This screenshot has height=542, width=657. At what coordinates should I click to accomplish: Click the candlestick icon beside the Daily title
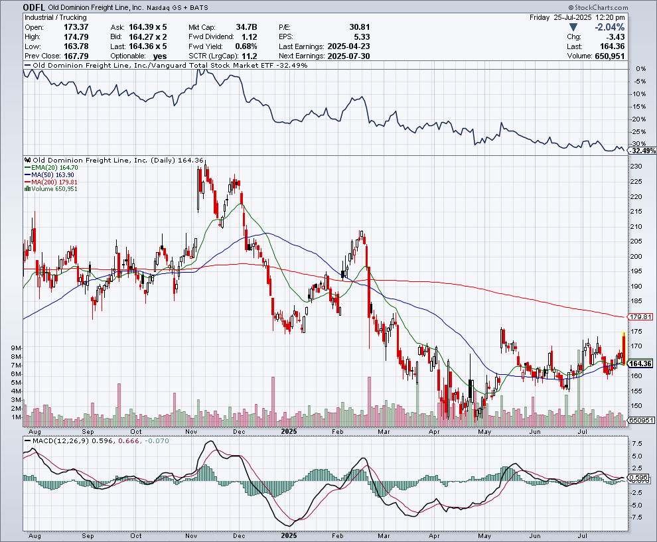pyautogui.click(x=28, y=160)
